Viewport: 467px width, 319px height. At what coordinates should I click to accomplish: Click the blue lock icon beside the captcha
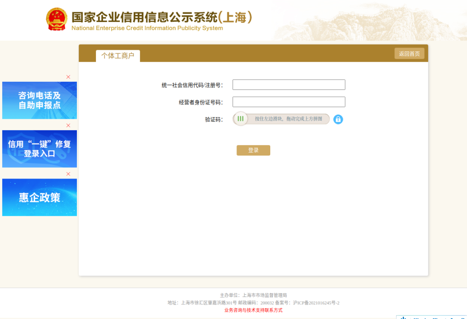(338, 119)
